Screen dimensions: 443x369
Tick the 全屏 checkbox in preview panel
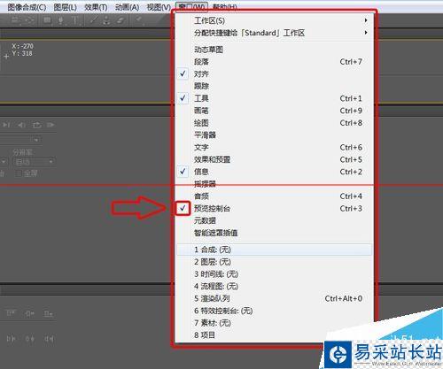[19, 173]
